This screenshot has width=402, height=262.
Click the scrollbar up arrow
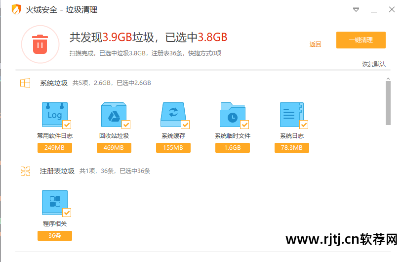[388, 79]
